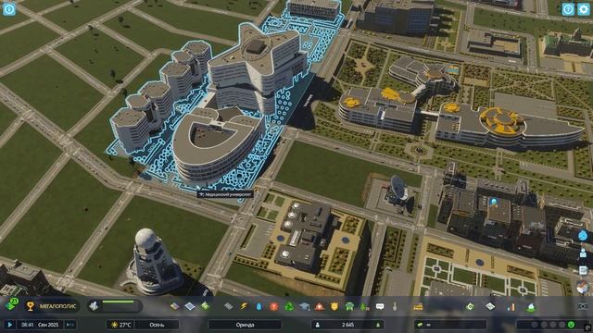This screenshot has height=333, width=593.
Task: Open the fire and rescue menu
Action: [x=320, y=306]
